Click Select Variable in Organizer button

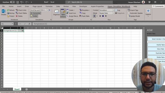pos(156,39)
